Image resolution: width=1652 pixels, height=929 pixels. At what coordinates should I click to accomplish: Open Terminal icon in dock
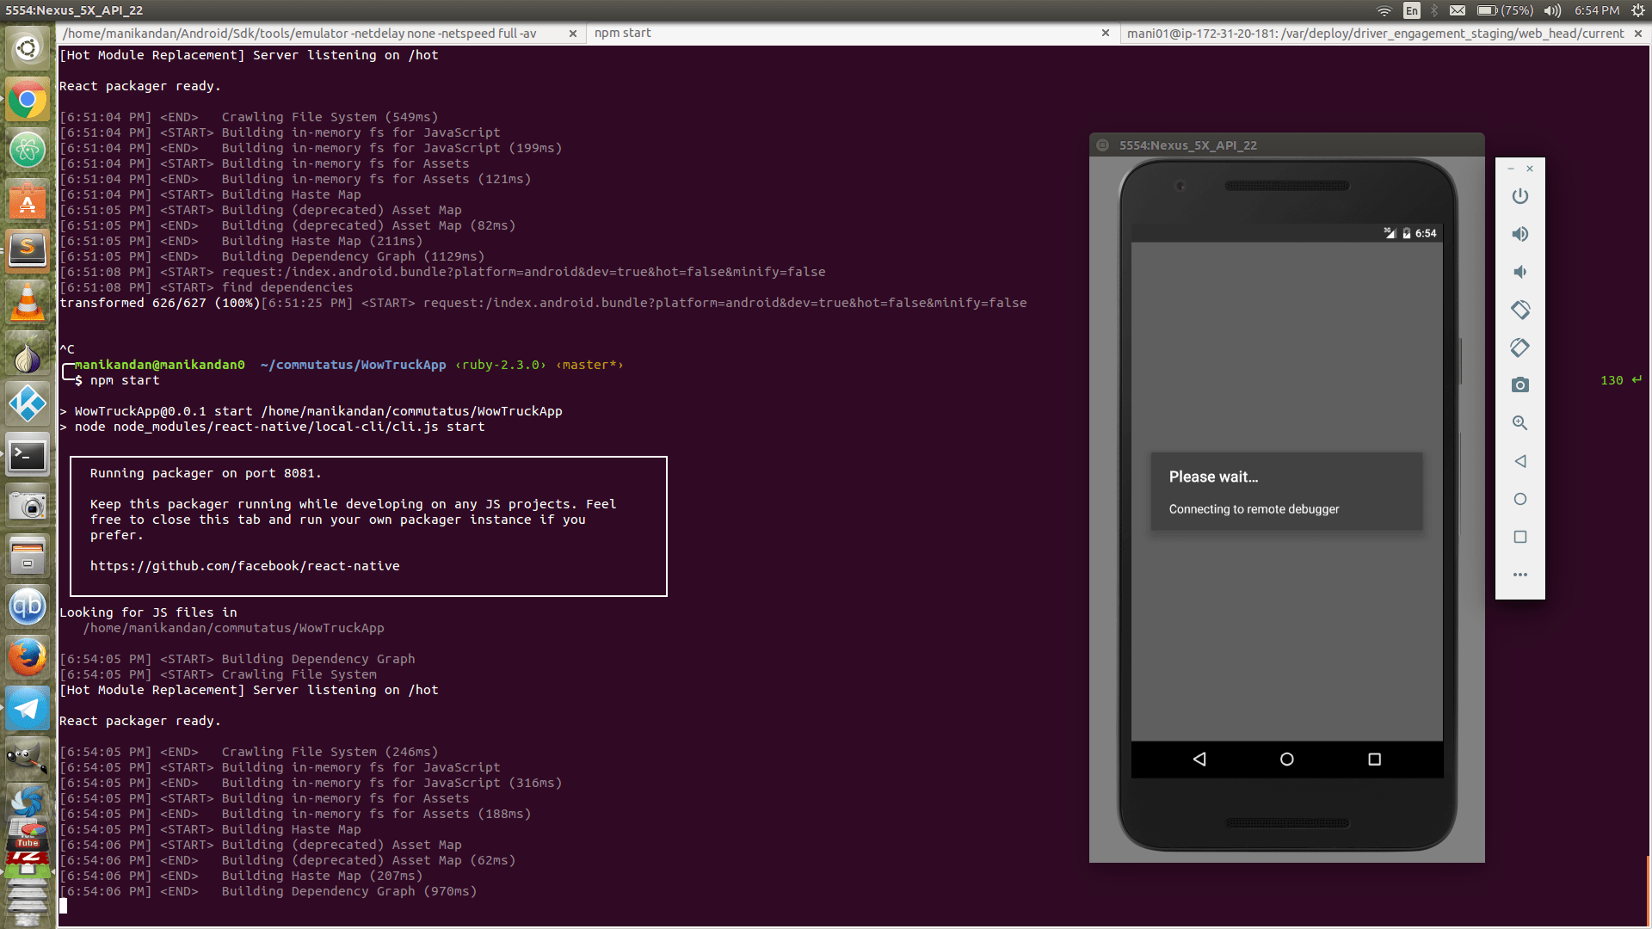coord(28,455)
